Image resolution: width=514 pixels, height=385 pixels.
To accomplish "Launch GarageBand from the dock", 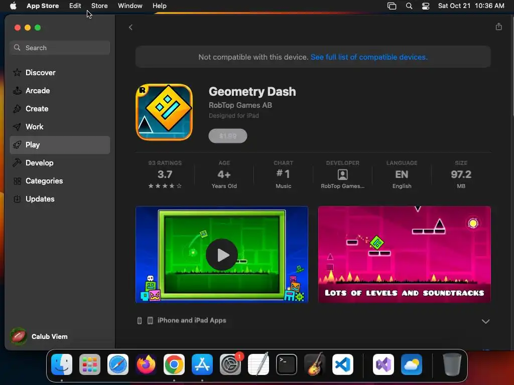I will pos(315,364).
